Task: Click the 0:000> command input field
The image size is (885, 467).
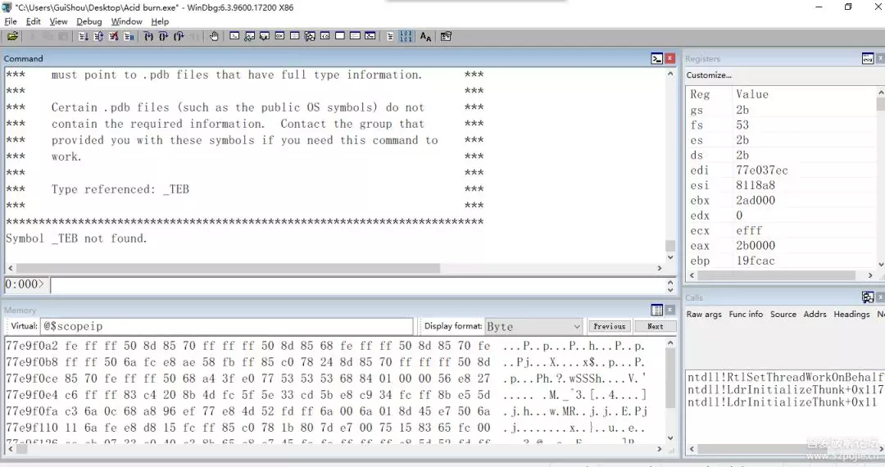Action: point(358,285)
